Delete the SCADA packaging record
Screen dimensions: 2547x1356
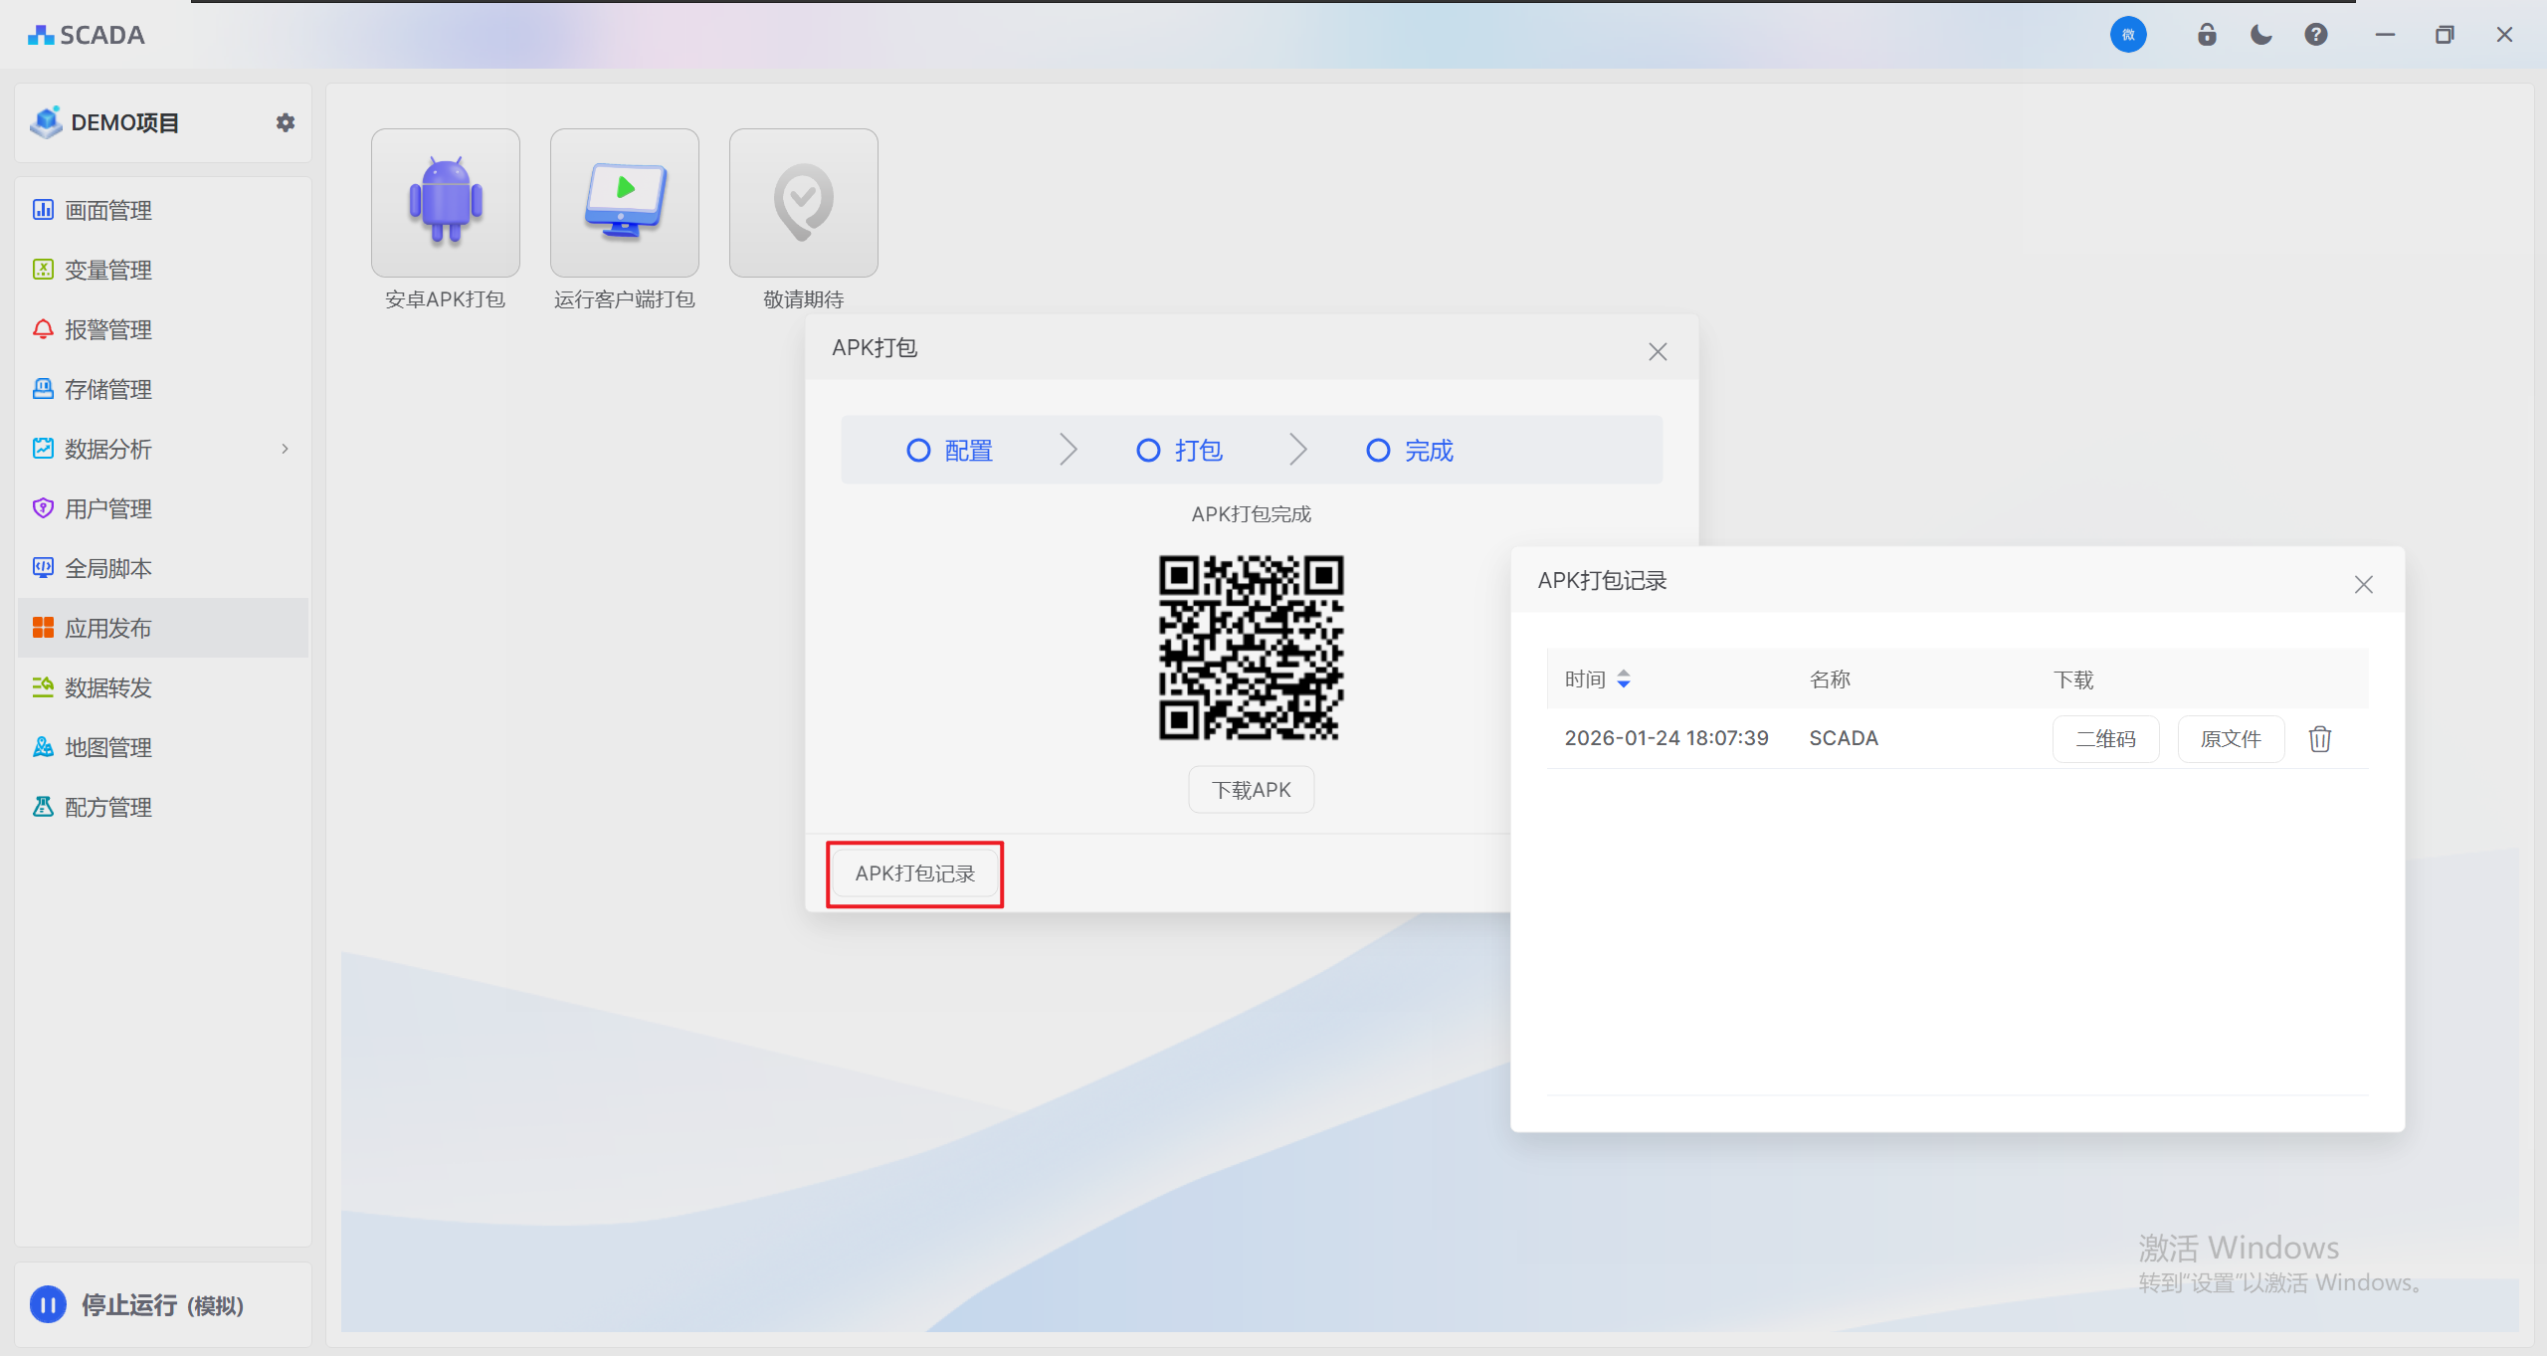(2319, 739)
